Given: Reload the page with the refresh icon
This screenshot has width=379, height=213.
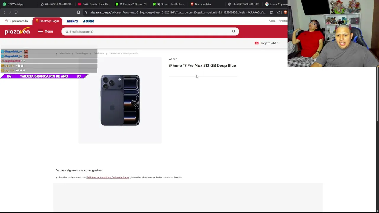Looking at the screenshot, I should click(16, 12).
